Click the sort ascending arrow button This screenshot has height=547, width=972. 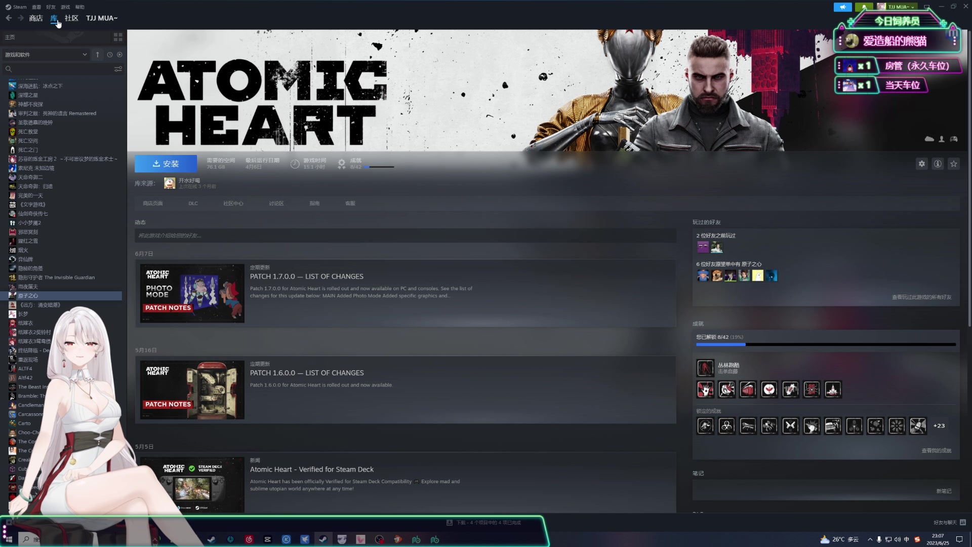point(98,55)
